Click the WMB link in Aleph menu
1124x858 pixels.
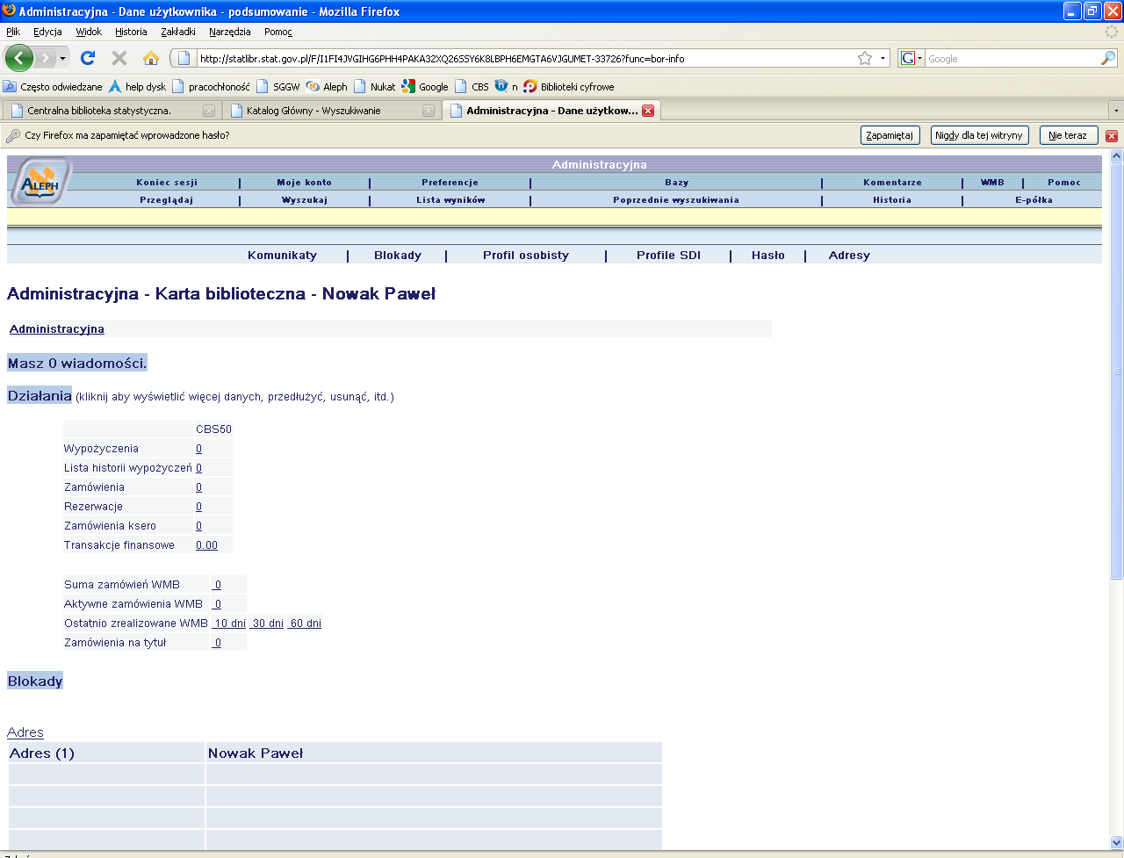pyautogui.click(x=992, y=183)
